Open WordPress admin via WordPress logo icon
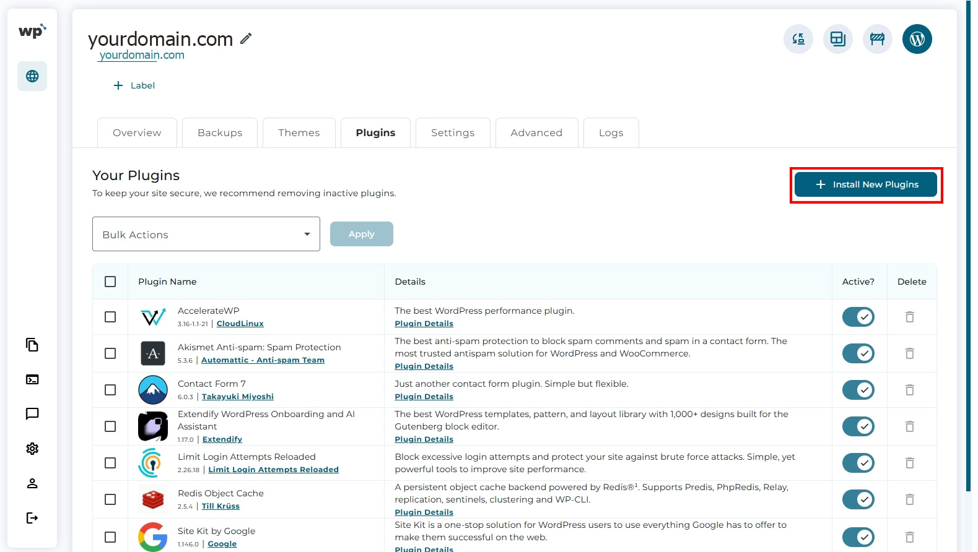This screenshot has height=552, width=978. [917, 39]
